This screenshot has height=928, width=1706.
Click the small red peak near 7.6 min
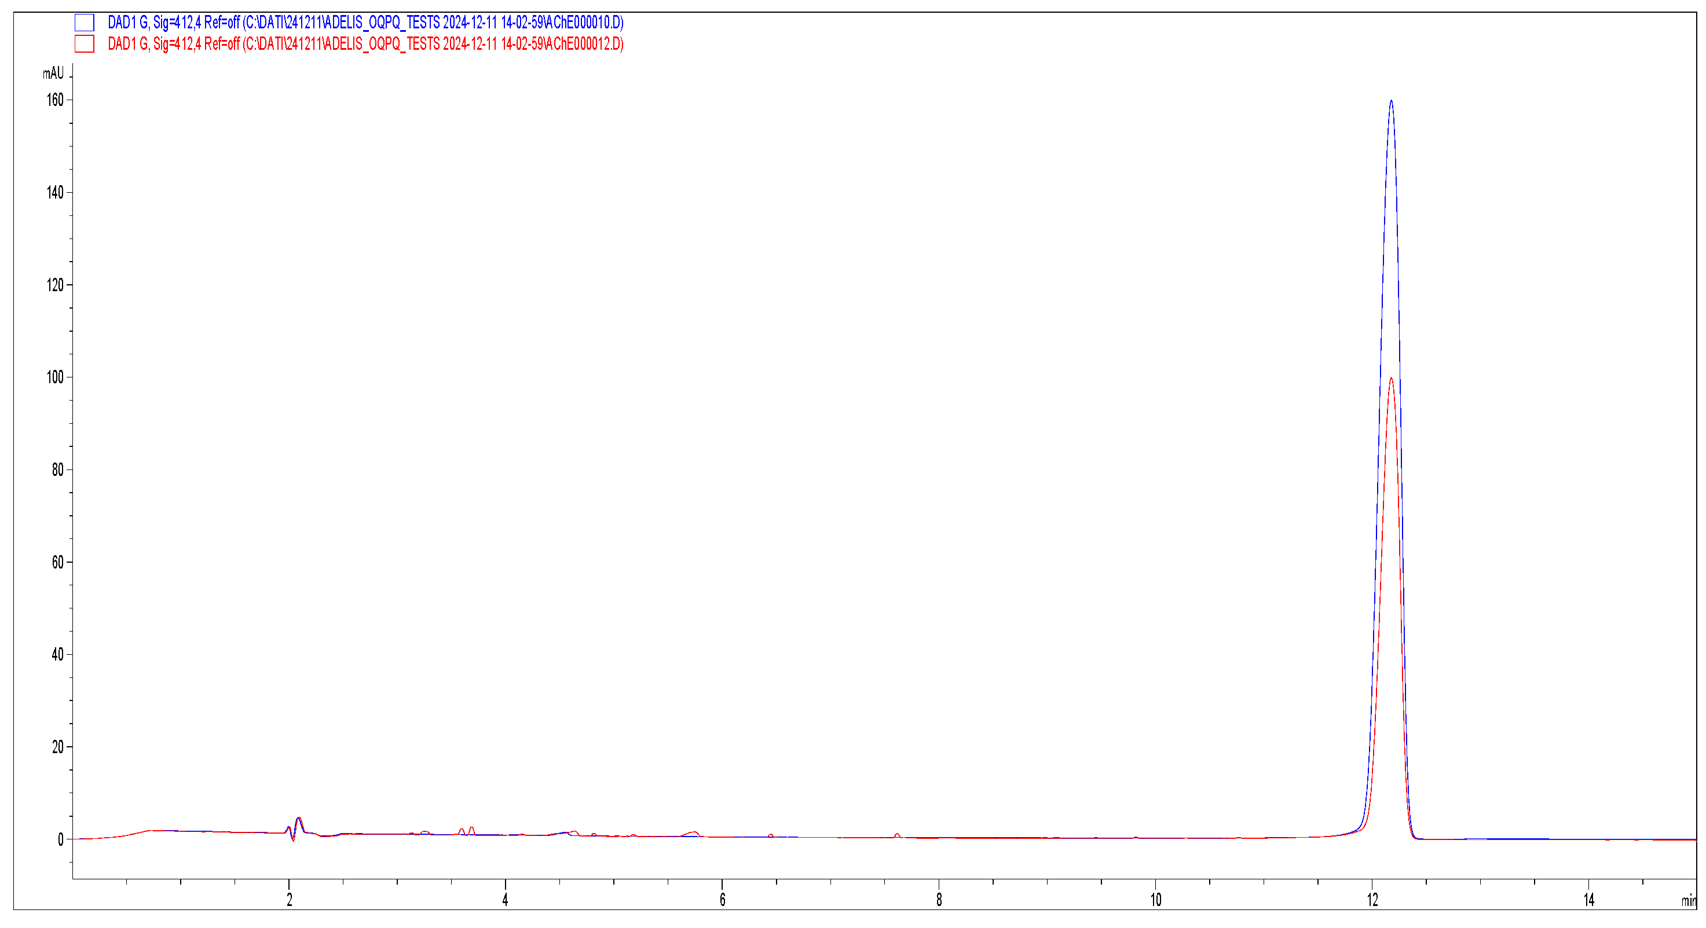click(896, 834)
